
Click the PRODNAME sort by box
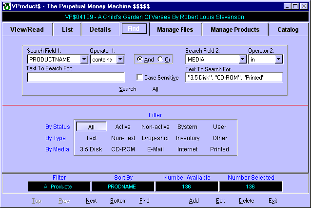[x=123, y=187]
